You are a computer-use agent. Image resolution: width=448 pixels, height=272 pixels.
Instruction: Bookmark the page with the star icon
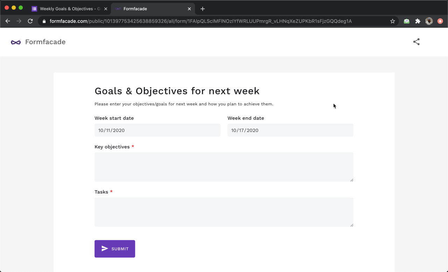(x=393, y=21)
